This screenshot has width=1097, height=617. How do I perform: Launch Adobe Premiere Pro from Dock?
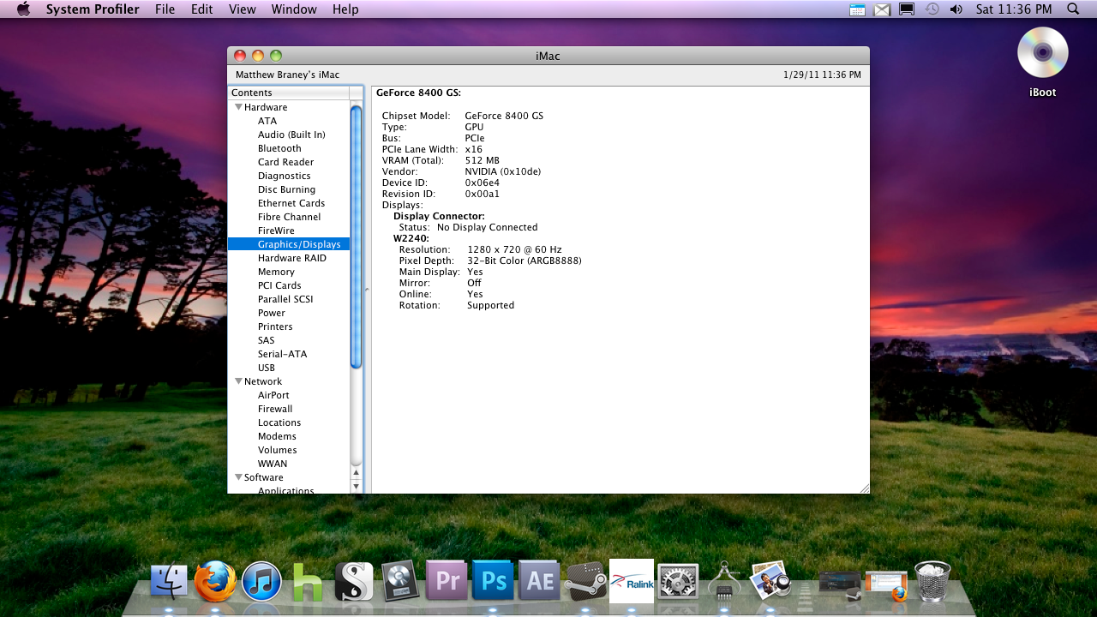pyautogui.click(x=447, y=582)
